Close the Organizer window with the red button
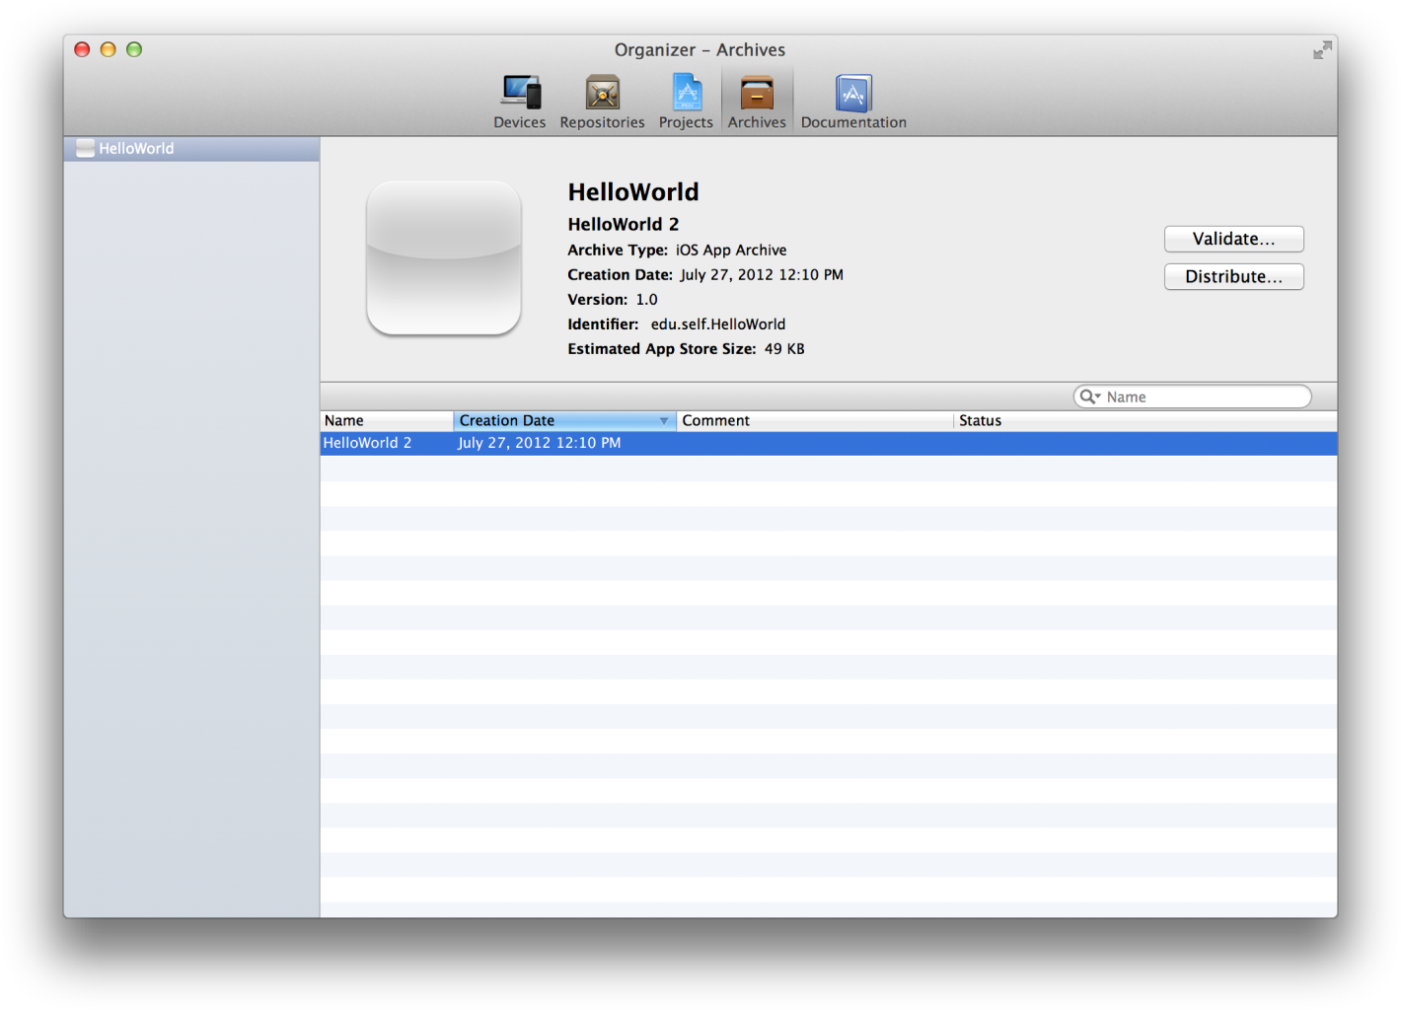 click(83, 49)
